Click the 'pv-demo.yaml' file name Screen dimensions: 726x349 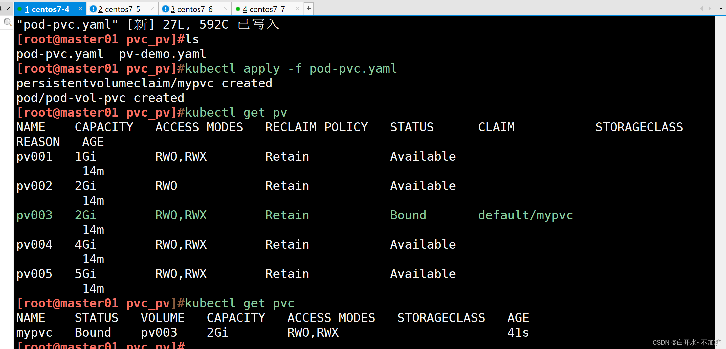point(163,54)
